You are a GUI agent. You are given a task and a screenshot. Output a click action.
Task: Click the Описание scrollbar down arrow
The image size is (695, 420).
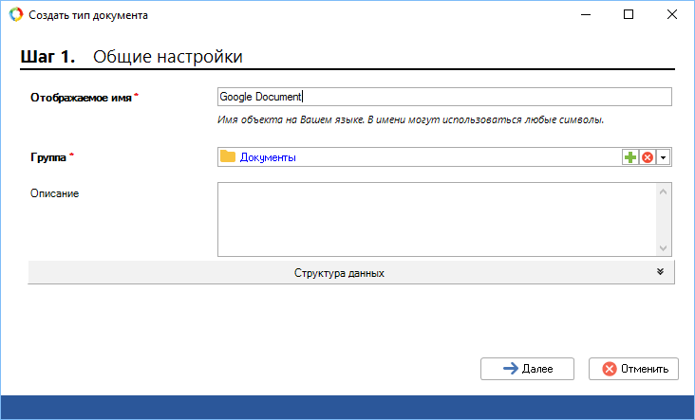pos(664,247)
